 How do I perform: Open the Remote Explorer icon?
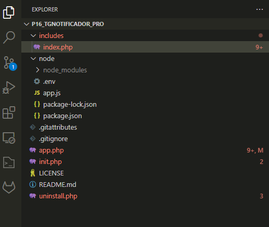9,138
